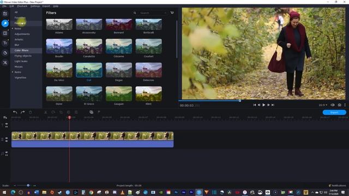The image size is (349, 196).
Task: Select the Flying objects category
Action: 23,56
